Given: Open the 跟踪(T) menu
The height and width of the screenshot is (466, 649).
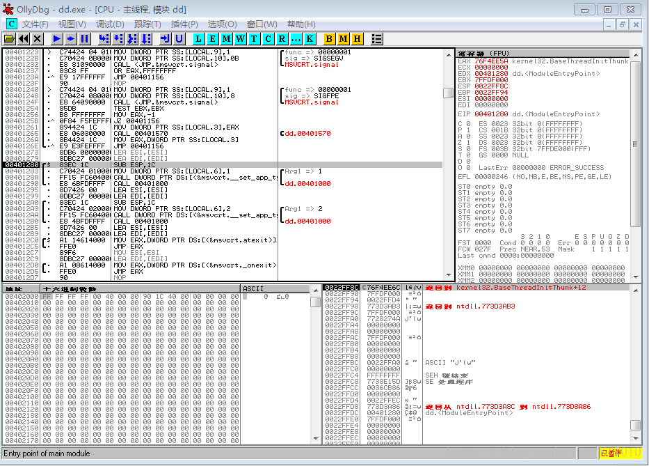Looking at the screenshot, I should pos(147,24).
